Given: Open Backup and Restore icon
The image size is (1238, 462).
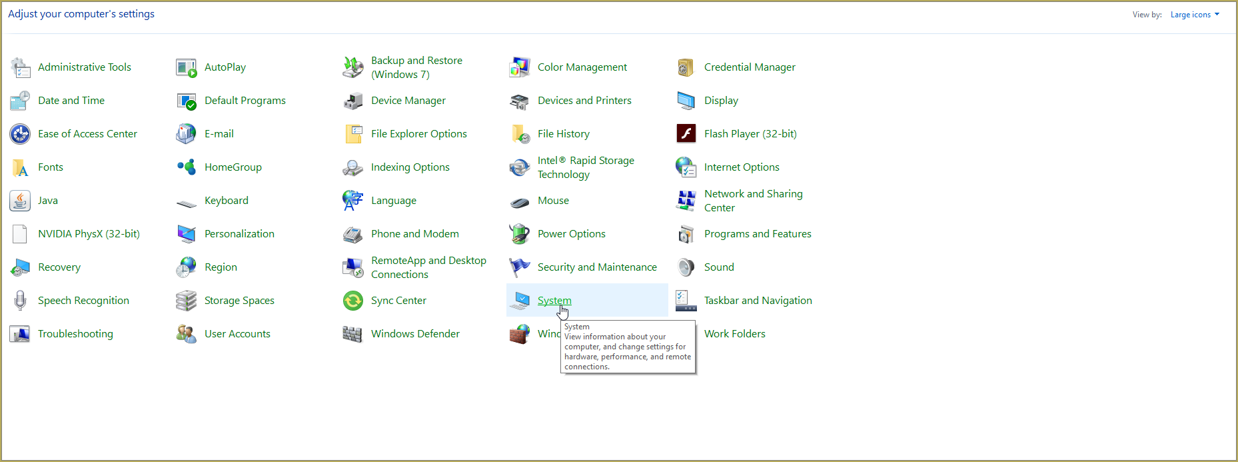Looking at the screenshot, I should (x=353, y=67).
